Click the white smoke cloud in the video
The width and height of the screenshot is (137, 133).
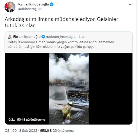70,68
